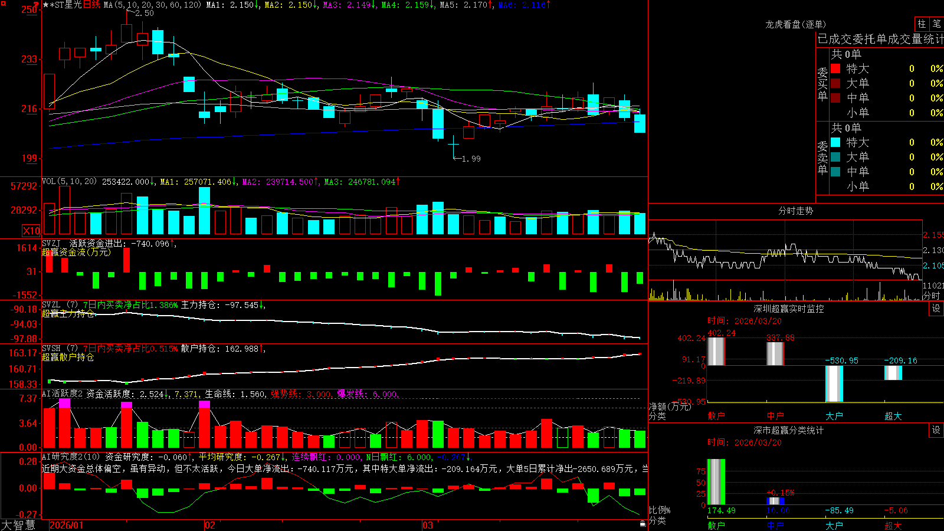The image size is (944, 531).
Task: Click the 超大 -209.16 cyan bar
Action: coord(893,373)
